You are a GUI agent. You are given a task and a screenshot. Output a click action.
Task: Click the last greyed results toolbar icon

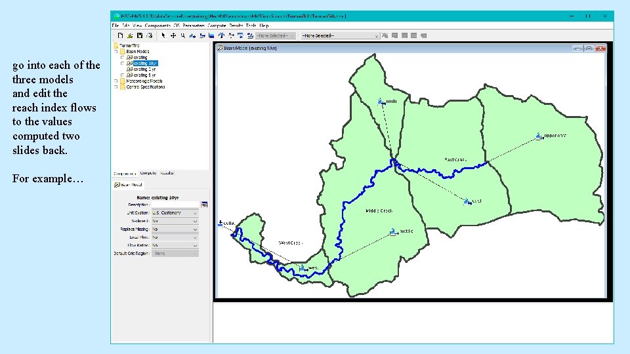pos(423,35)
